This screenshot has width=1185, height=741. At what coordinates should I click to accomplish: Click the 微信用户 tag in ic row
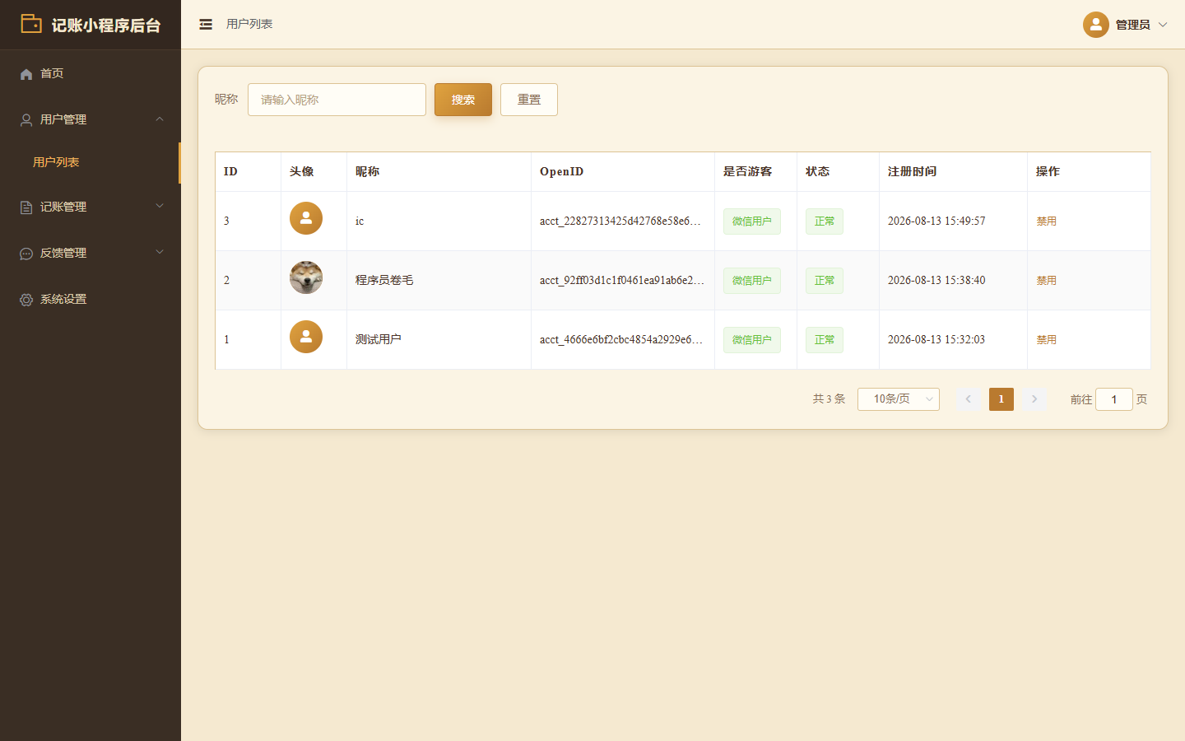coord(752,221)
